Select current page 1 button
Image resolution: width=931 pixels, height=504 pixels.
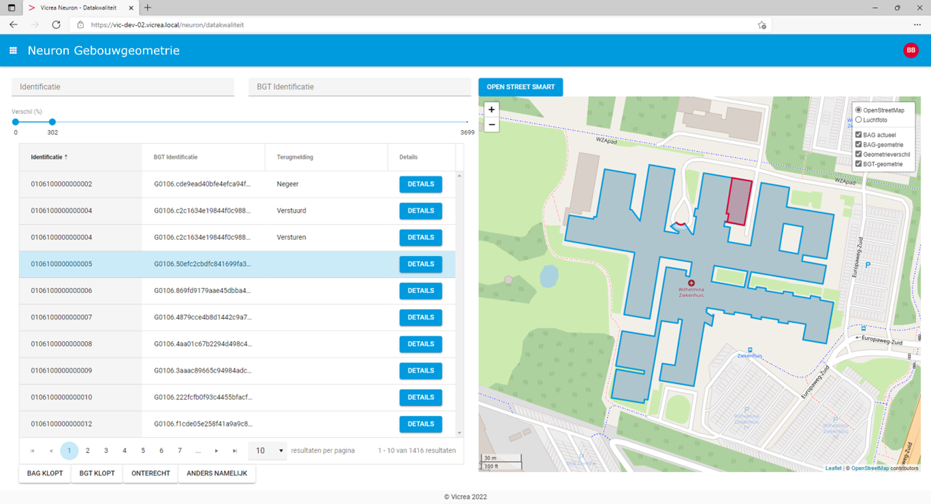pyautogui.click(x=69, y=451)
